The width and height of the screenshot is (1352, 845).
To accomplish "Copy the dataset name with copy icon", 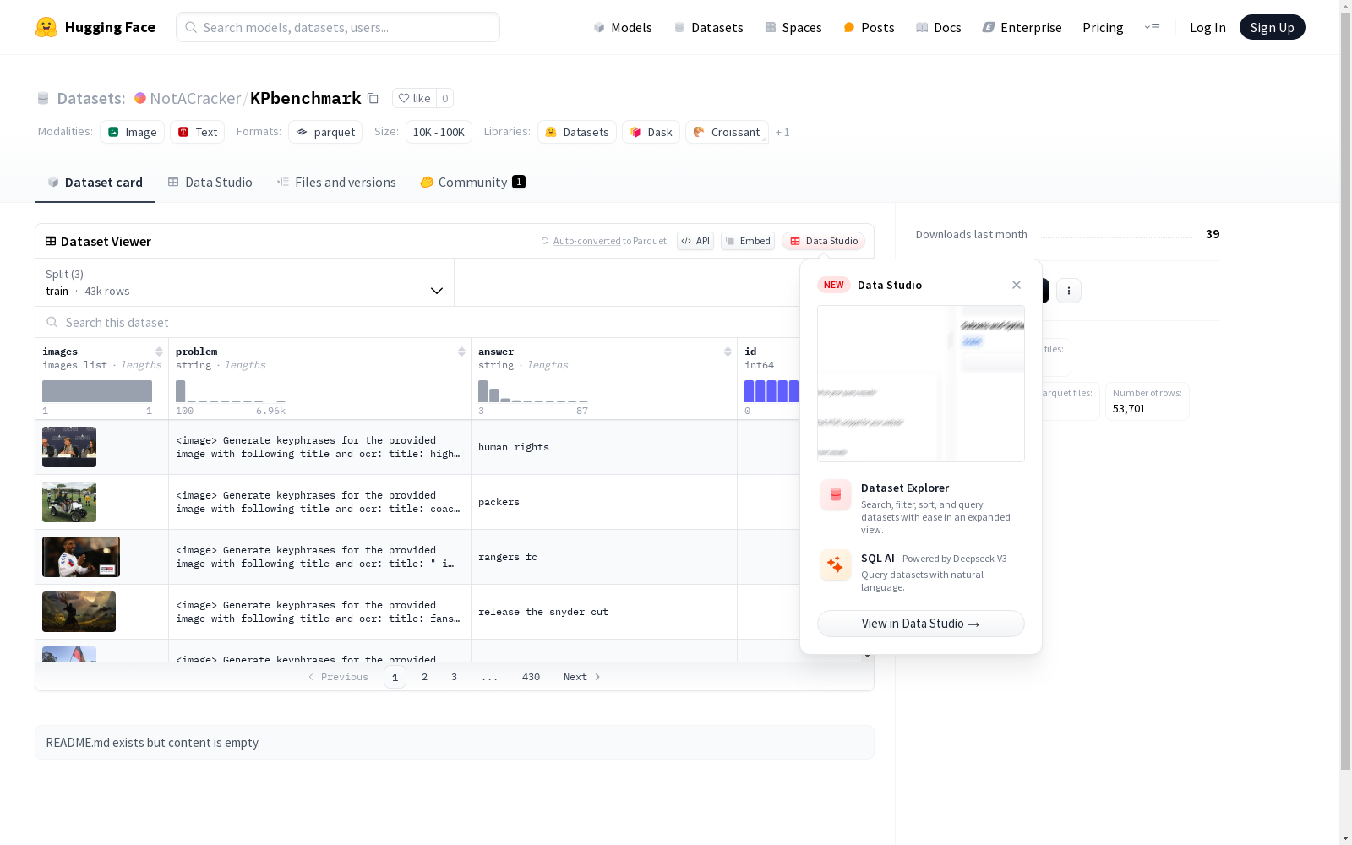I will (x=373, y=98).
